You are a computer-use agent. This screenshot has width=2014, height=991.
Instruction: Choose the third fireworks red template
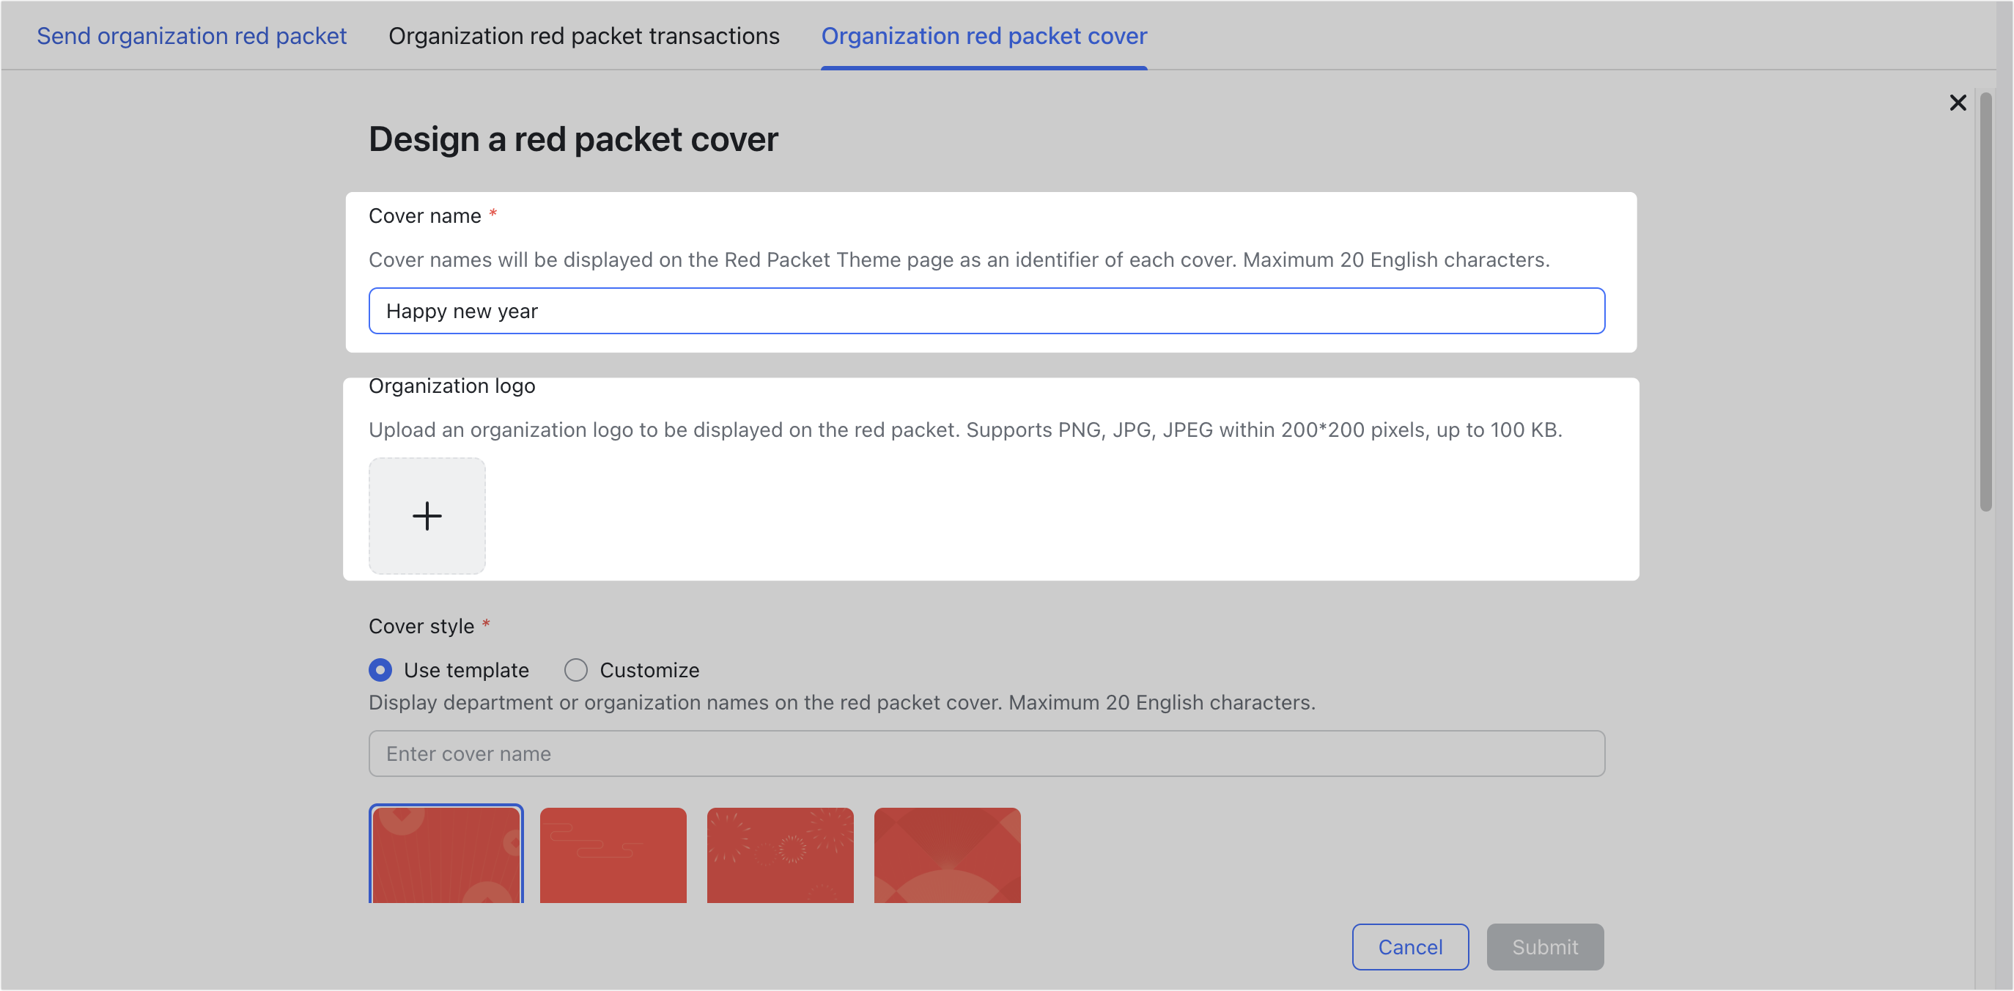781,855
